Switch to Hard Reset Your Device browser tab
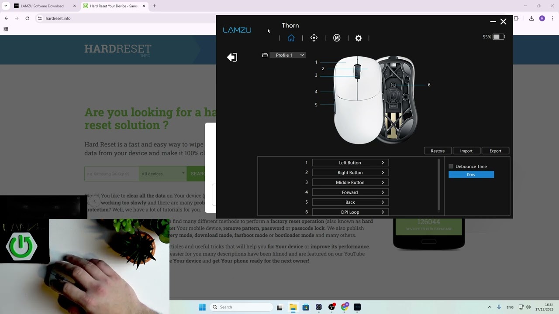 [114, 6]
